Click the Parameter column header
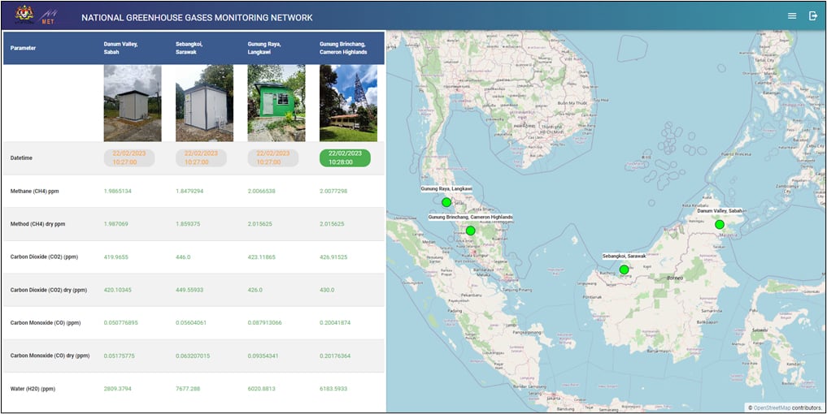 point(24,48)
